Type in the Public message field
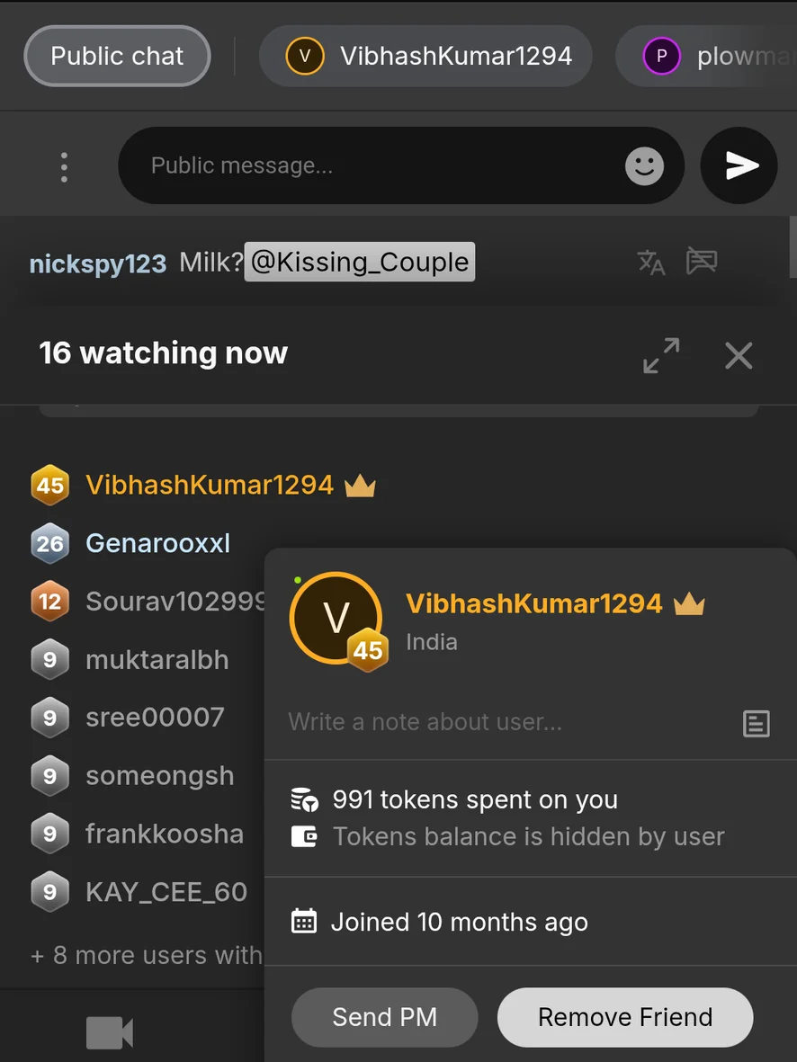 click(x=378, y=165)
